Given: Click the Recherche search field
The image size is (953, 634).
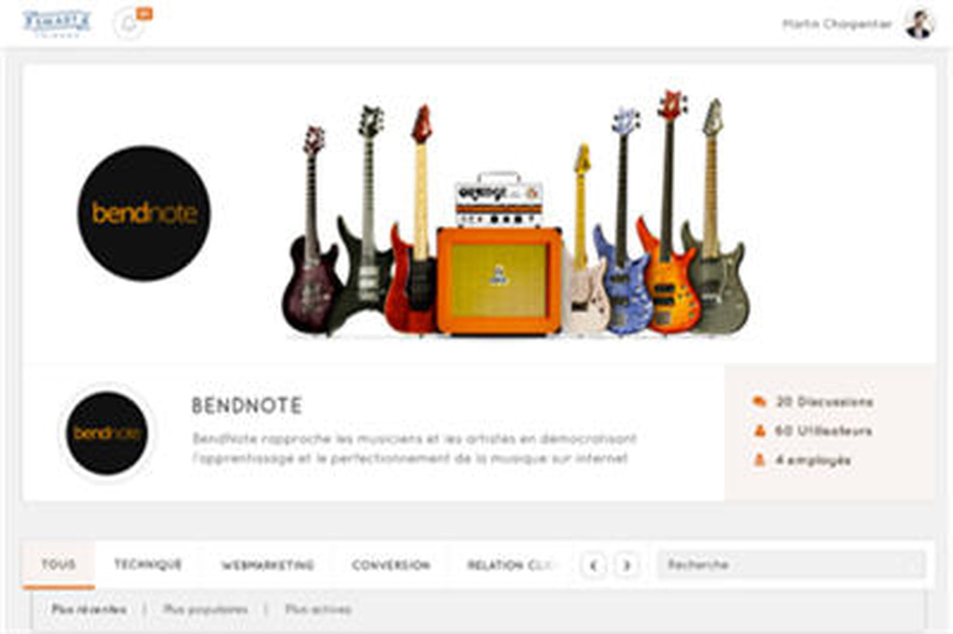Looking at the screenshot, I should 791,564.
